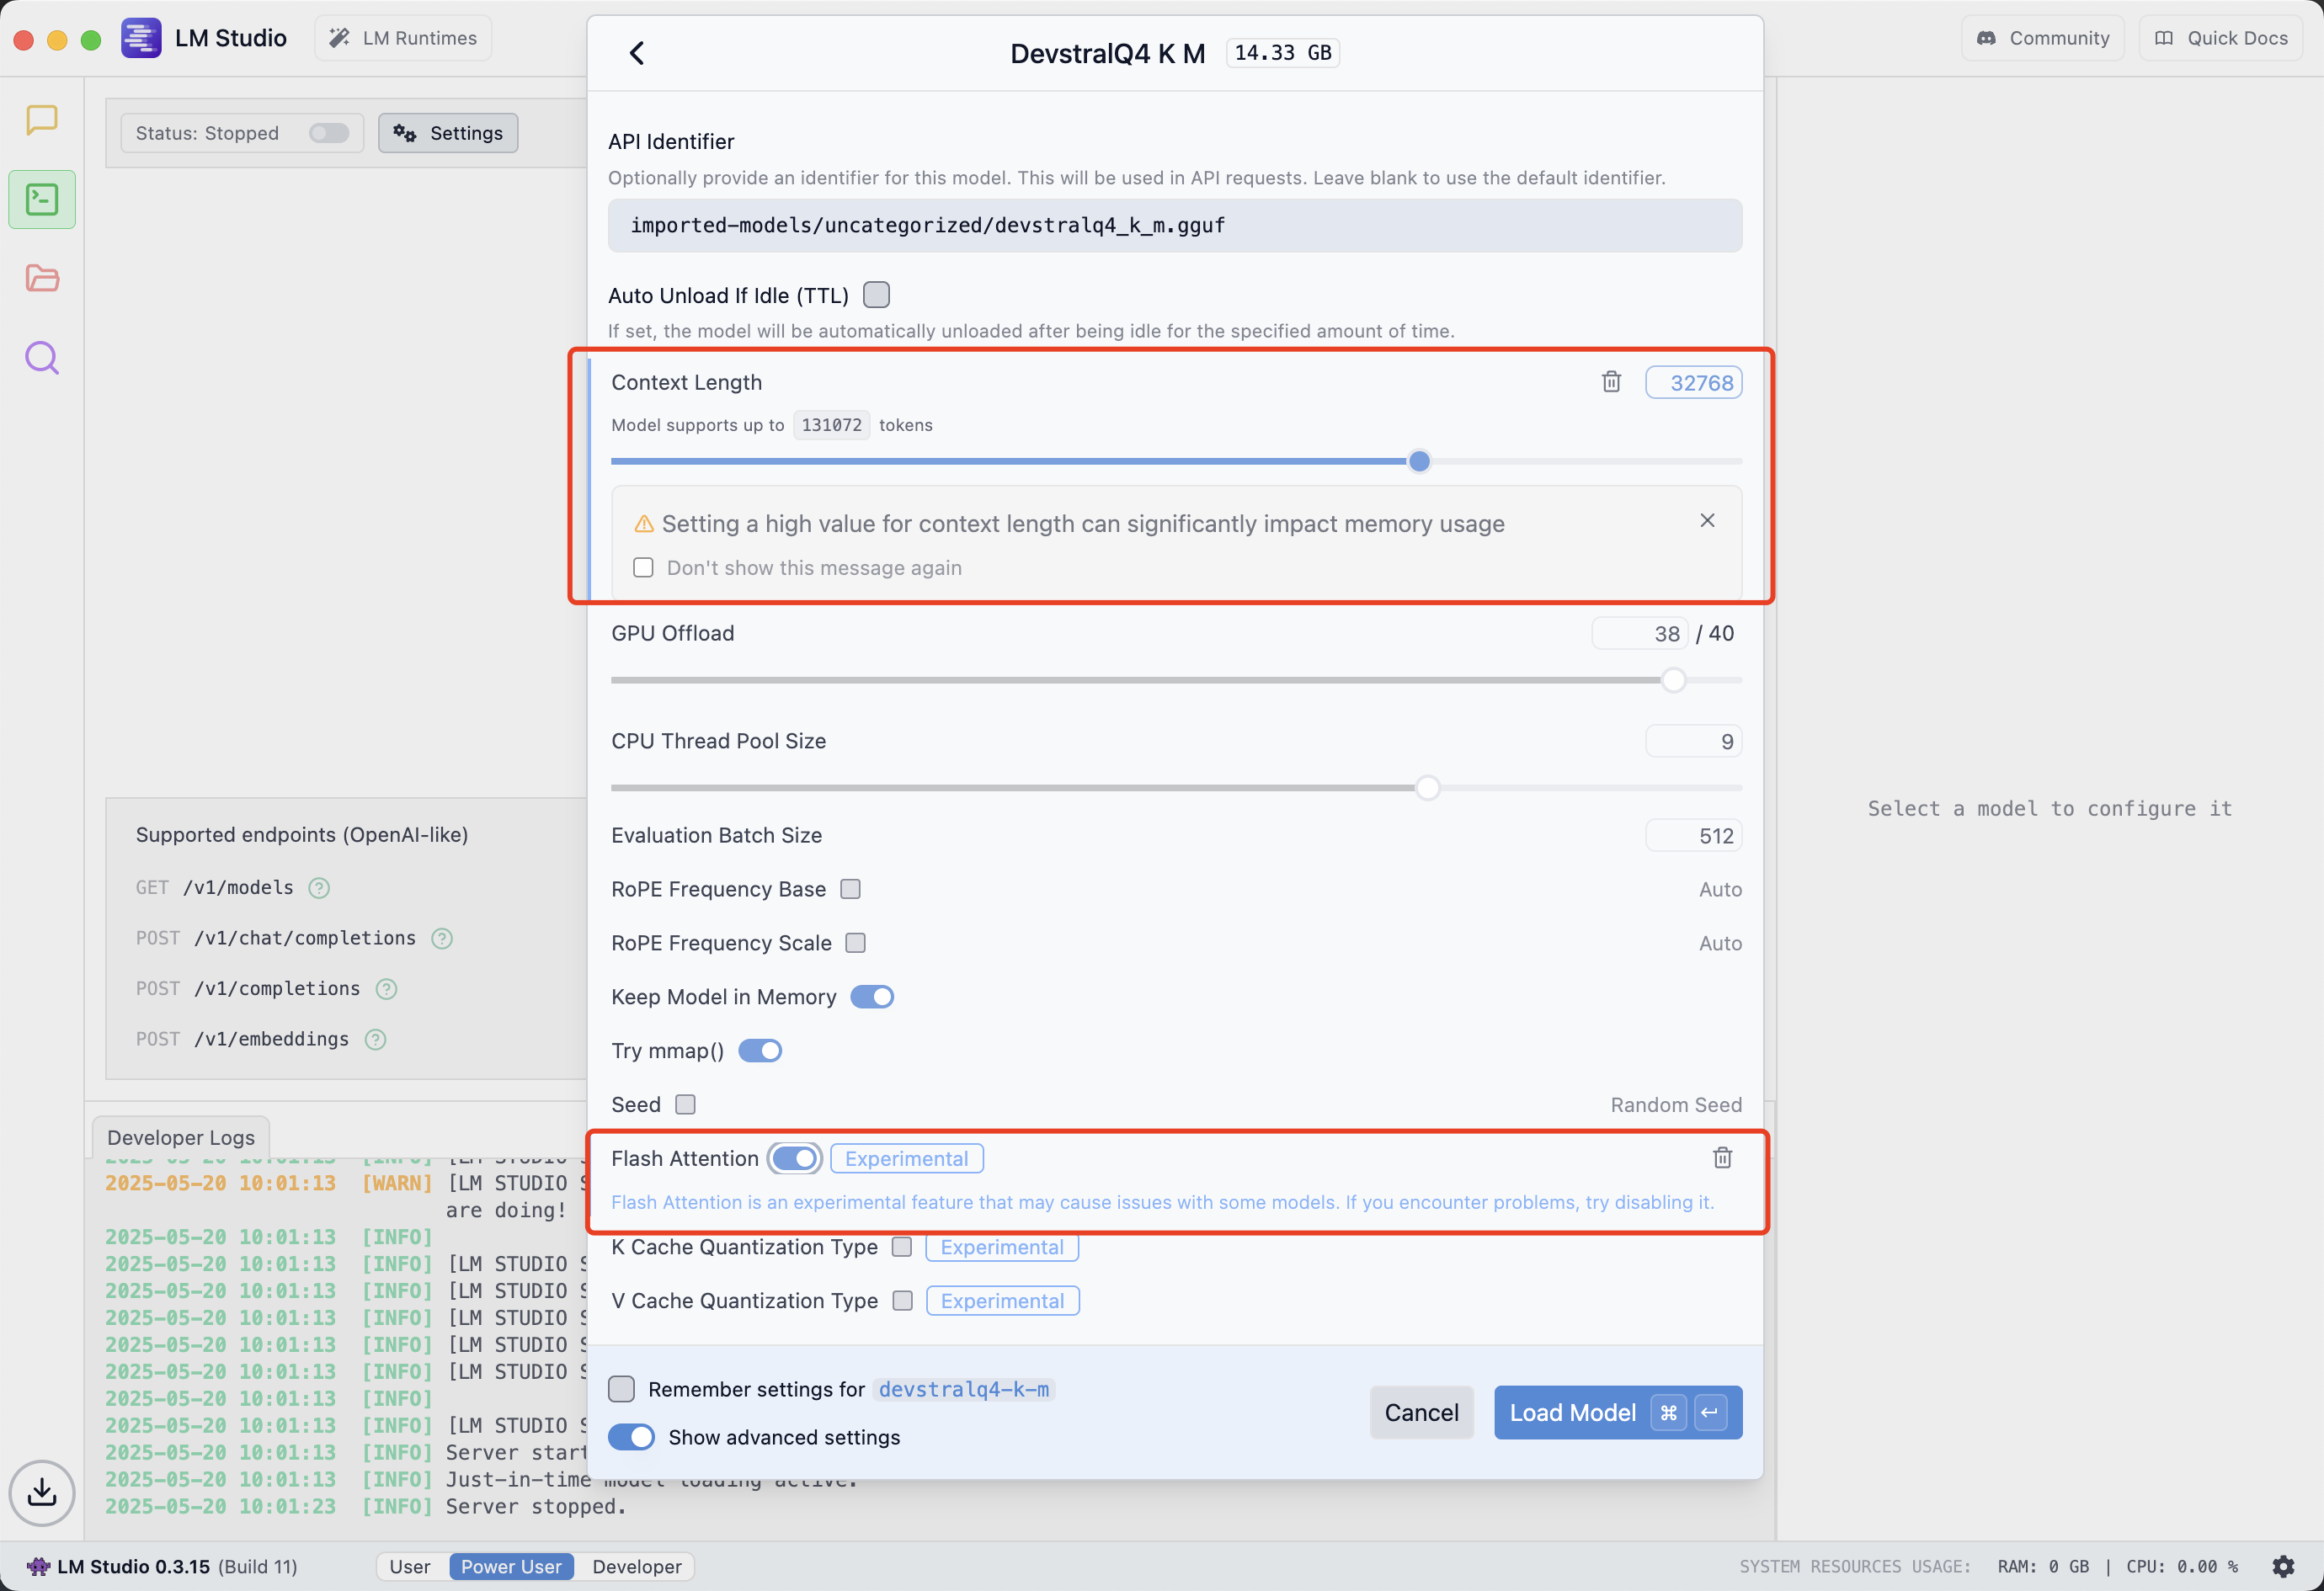Enable Auto Unload If Idle (TTL) checkbox
2324x1591 pixels.
coord(876,295)
